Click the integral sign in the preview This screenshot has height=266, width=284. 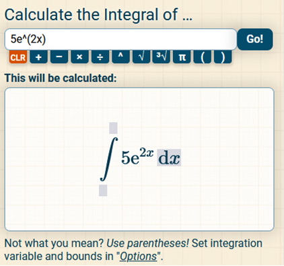[109, 159]
